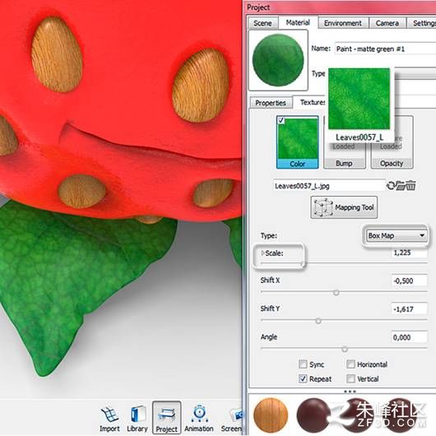Click the Angle value field 0,000
Viewport: 436px width, 436px height.
point(409,337)
